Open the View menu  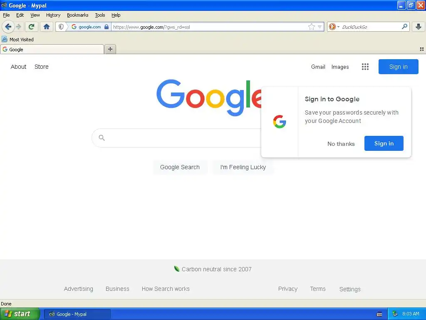coord(35,15)
